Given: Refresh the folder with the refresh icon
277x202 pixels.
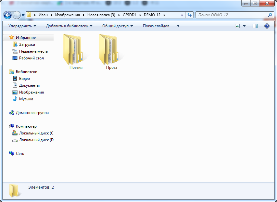Looking at the screenshot, I should point(189,15).
